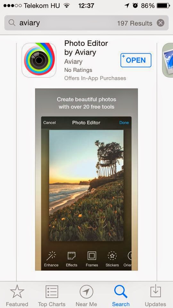Clear the search field with the X button
This screenshot has width=173, height=308.
coord(161,23)
